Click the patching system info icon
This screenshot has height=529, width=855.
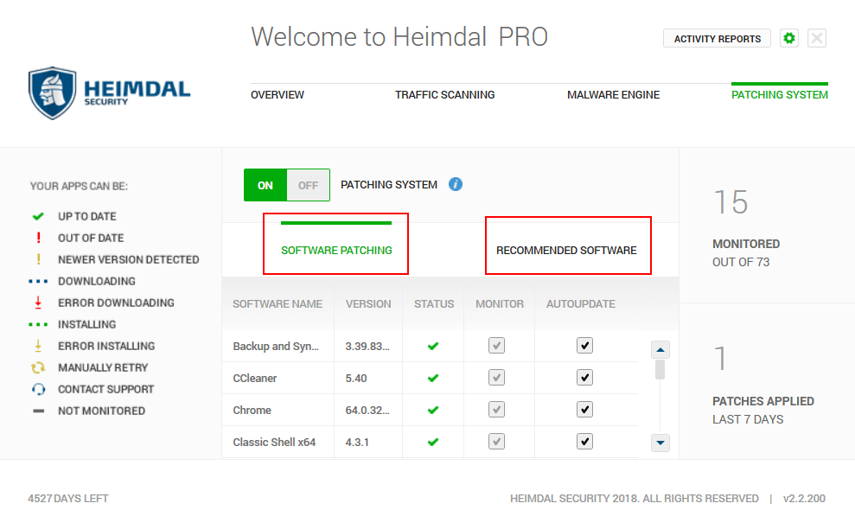(x=456, y=184)
